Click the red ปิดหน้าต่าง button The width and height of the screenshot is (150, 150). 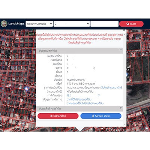pos(58,116)
